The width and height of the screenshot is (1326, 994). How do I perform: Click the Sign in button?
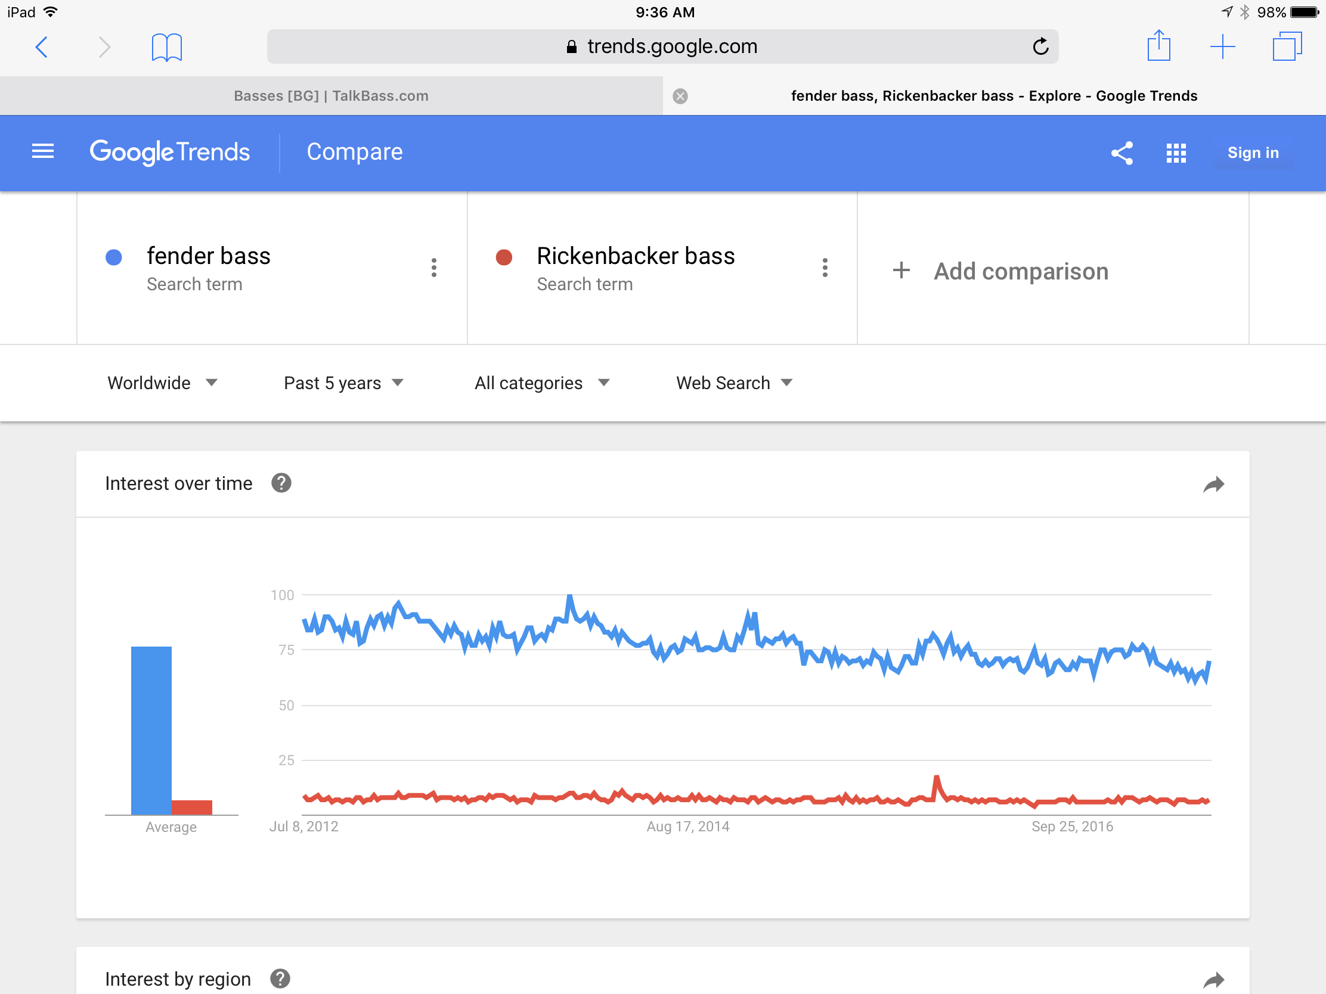pos(1253,153)
